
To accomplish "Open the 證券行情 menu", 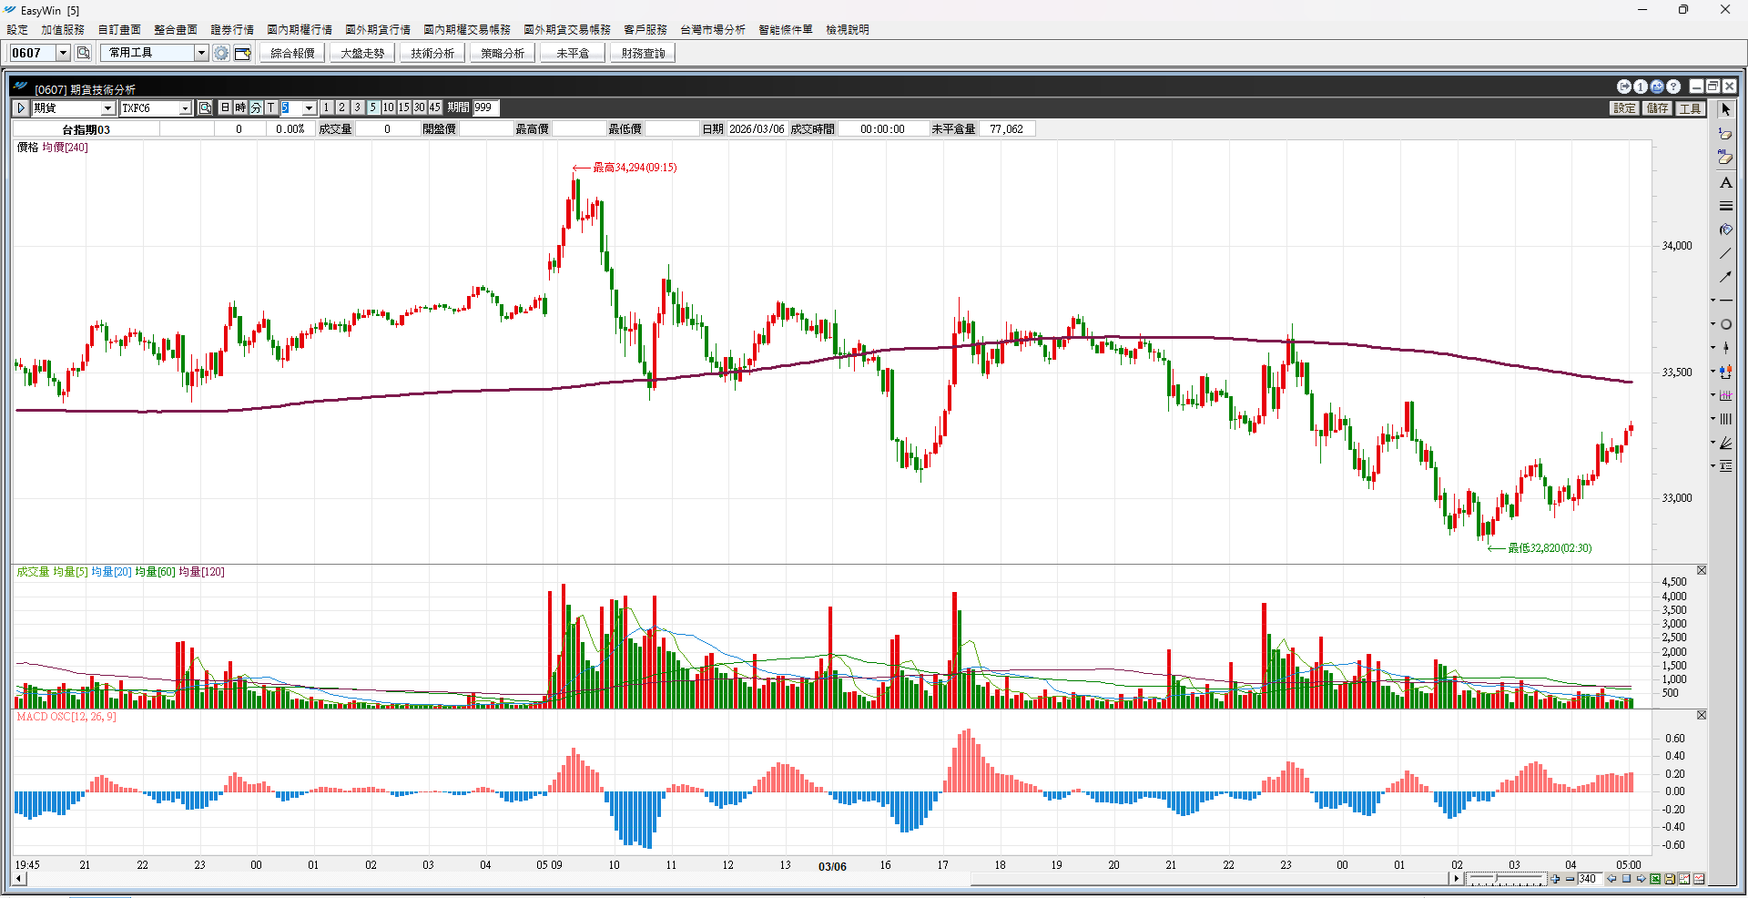I will (x=232, y=30).
